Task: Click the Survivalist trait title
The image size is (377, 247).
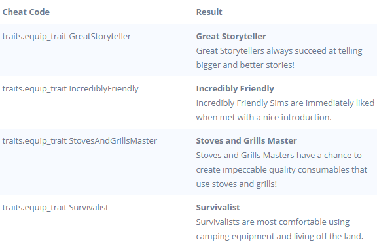Action: 218,207
